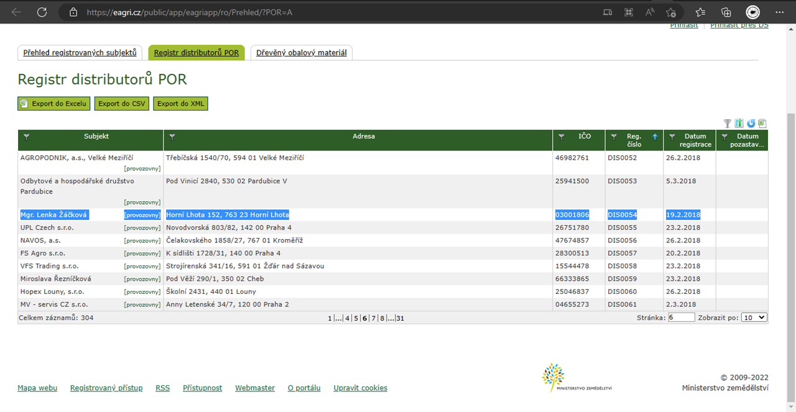Click the filter icon in Subjekt column header

click(26, 137)
